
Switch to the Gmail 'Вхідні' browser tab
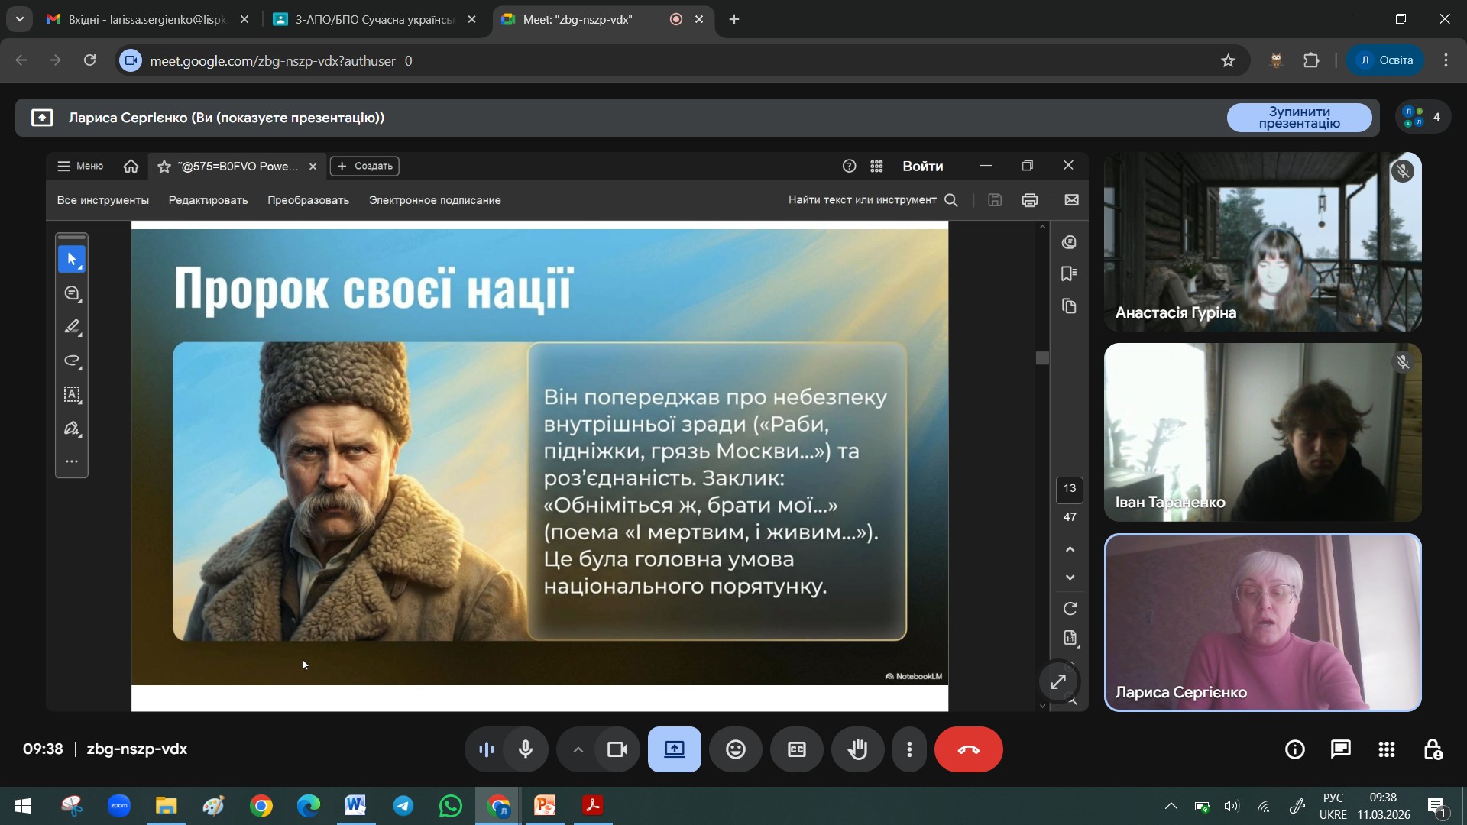pos(147,20)
